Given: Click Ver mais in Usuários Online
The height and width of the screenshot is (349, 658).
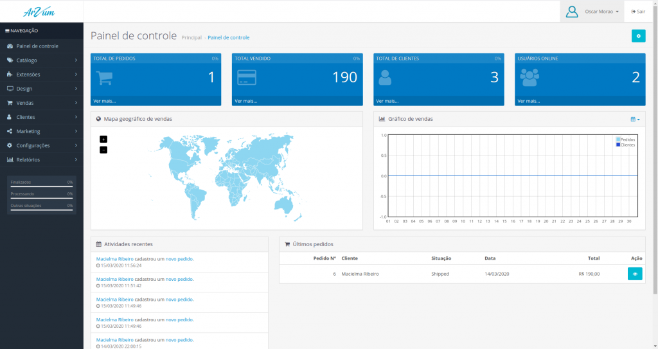Looking at the screenshot, I should click(529, 101).
